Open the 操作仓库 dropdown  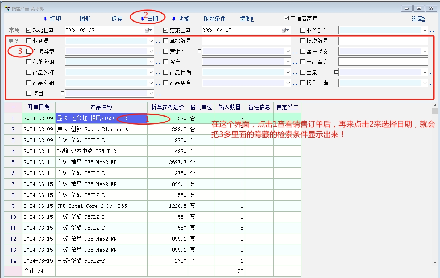425,83
